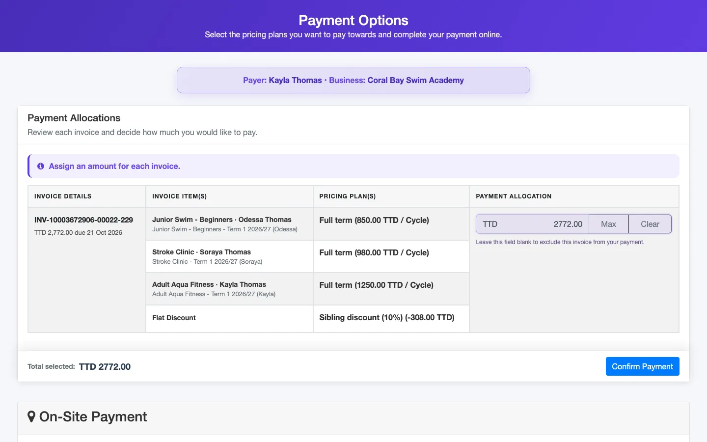The height and width of the screenshot is (442, 707).
Task: Click the Select the pricing plans subtitle text
Action: 353,35
